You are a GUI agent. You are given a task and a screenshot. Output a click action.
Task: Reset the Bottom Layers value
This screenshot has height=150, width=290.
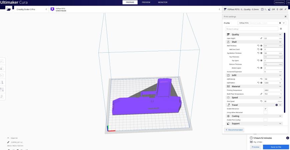258,68
